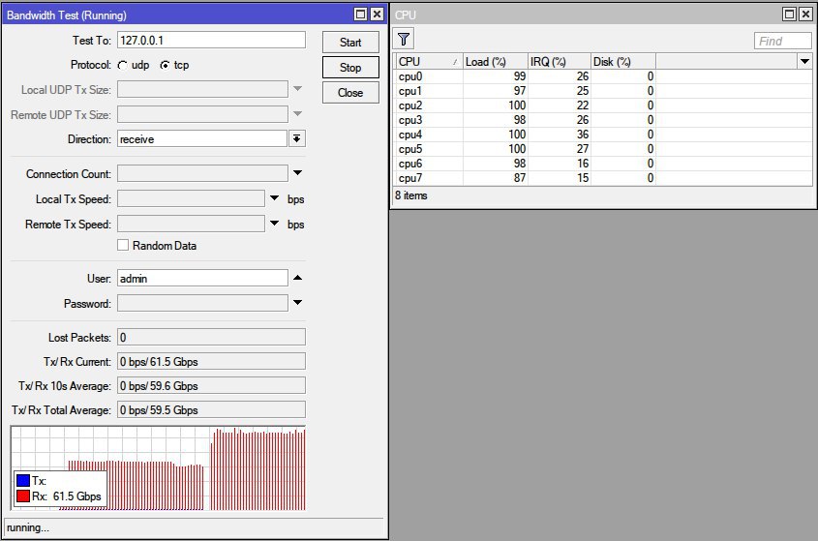Select the cpu0 row

pos(603,76)
